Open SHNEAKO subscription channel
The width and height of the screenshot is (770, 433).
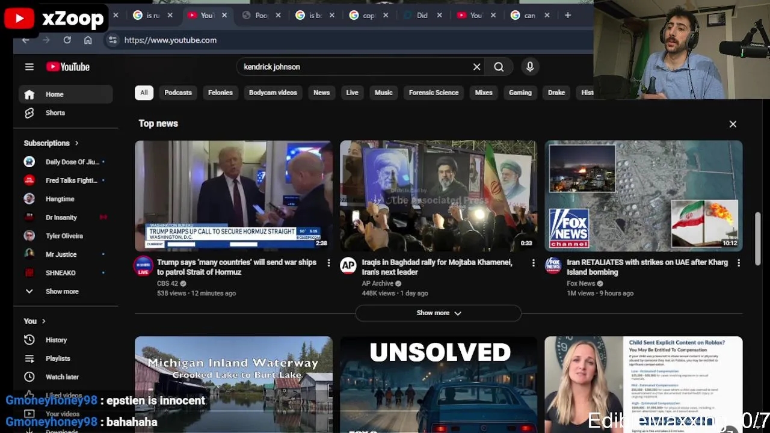66,273
